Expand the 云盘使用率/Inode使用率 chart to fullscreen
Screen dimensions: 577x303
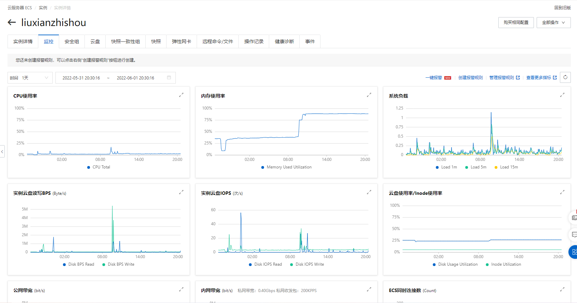[562, 192]
